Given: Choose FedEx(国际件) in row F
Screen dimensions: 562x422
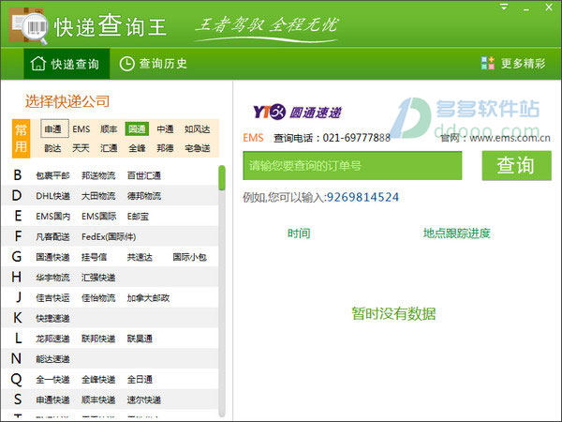Looking at the screenshot, I should [x=109, y=237].
